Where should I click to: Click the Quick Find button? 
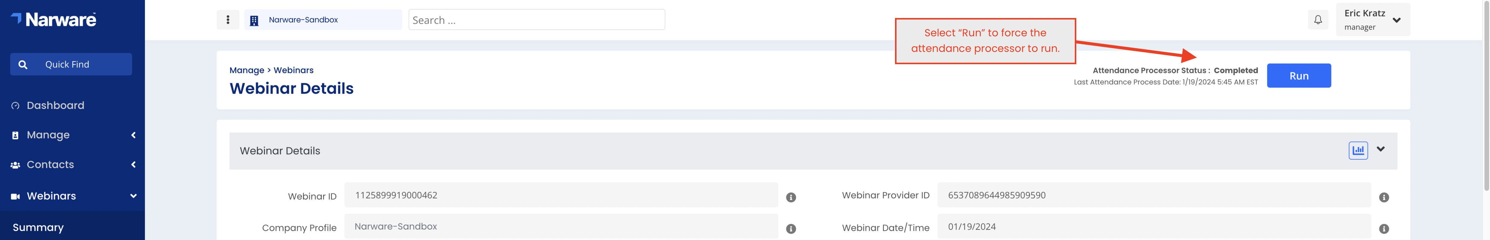coord(71,64)
